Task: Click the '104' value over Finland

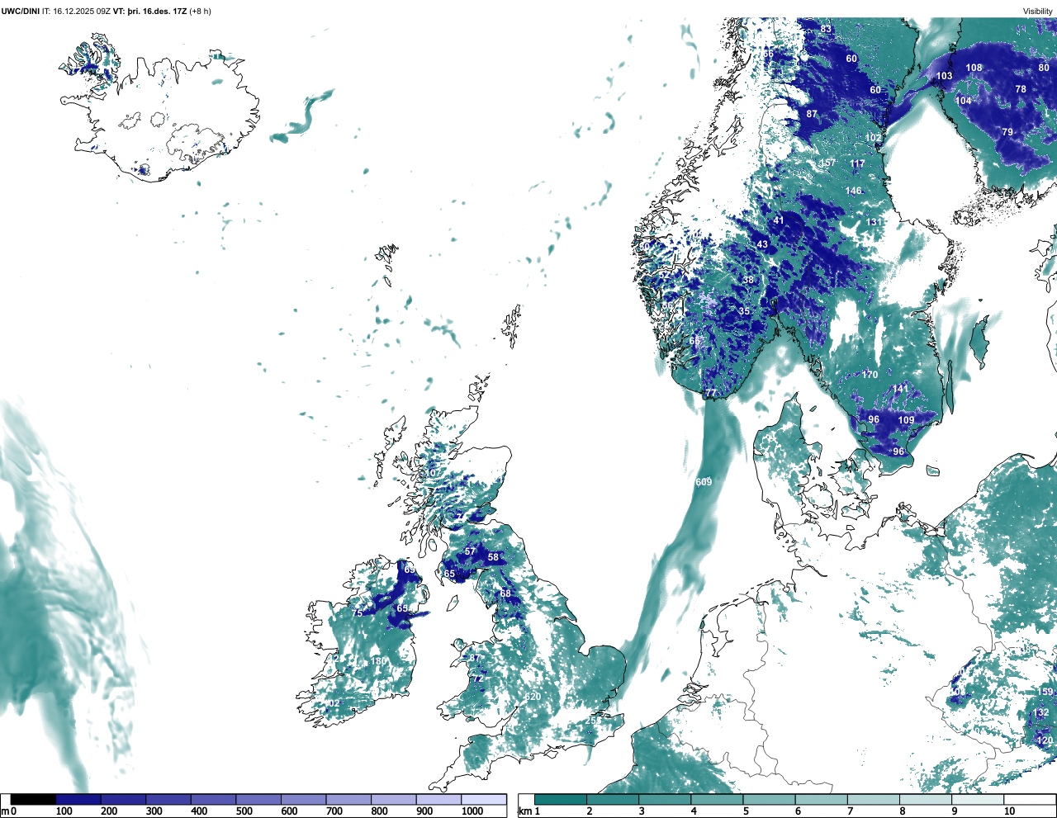Action: (x=964, y=101)
